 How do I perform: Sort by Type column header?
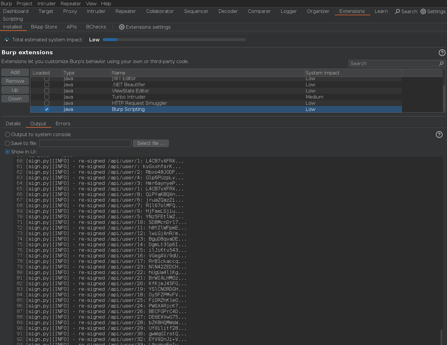pos(87,73)
